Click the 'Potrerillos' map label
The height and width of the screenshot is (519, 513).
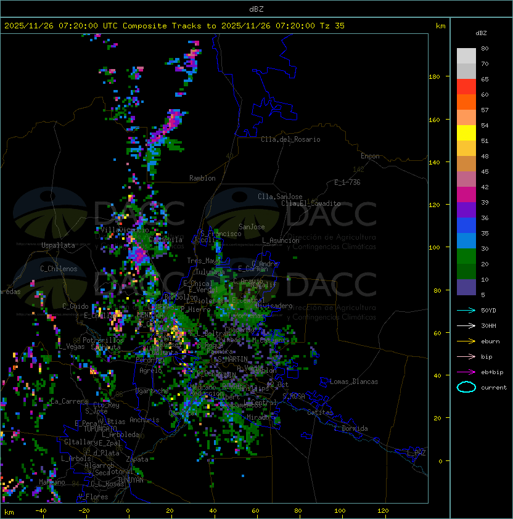[103, 340]
